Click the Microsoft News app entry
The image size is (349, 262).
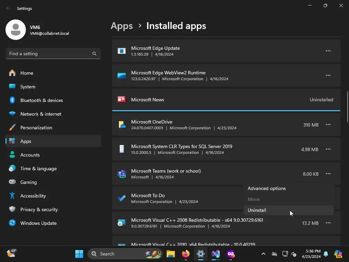226,100
